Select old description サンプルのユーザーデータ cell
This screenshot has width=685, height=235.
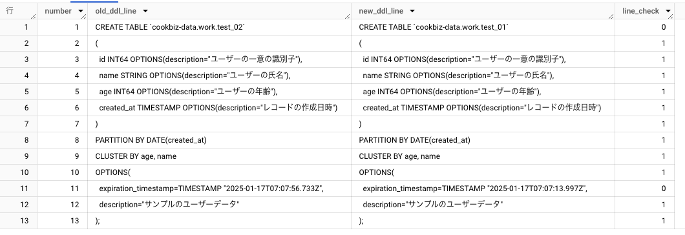[x=219, y=205]
